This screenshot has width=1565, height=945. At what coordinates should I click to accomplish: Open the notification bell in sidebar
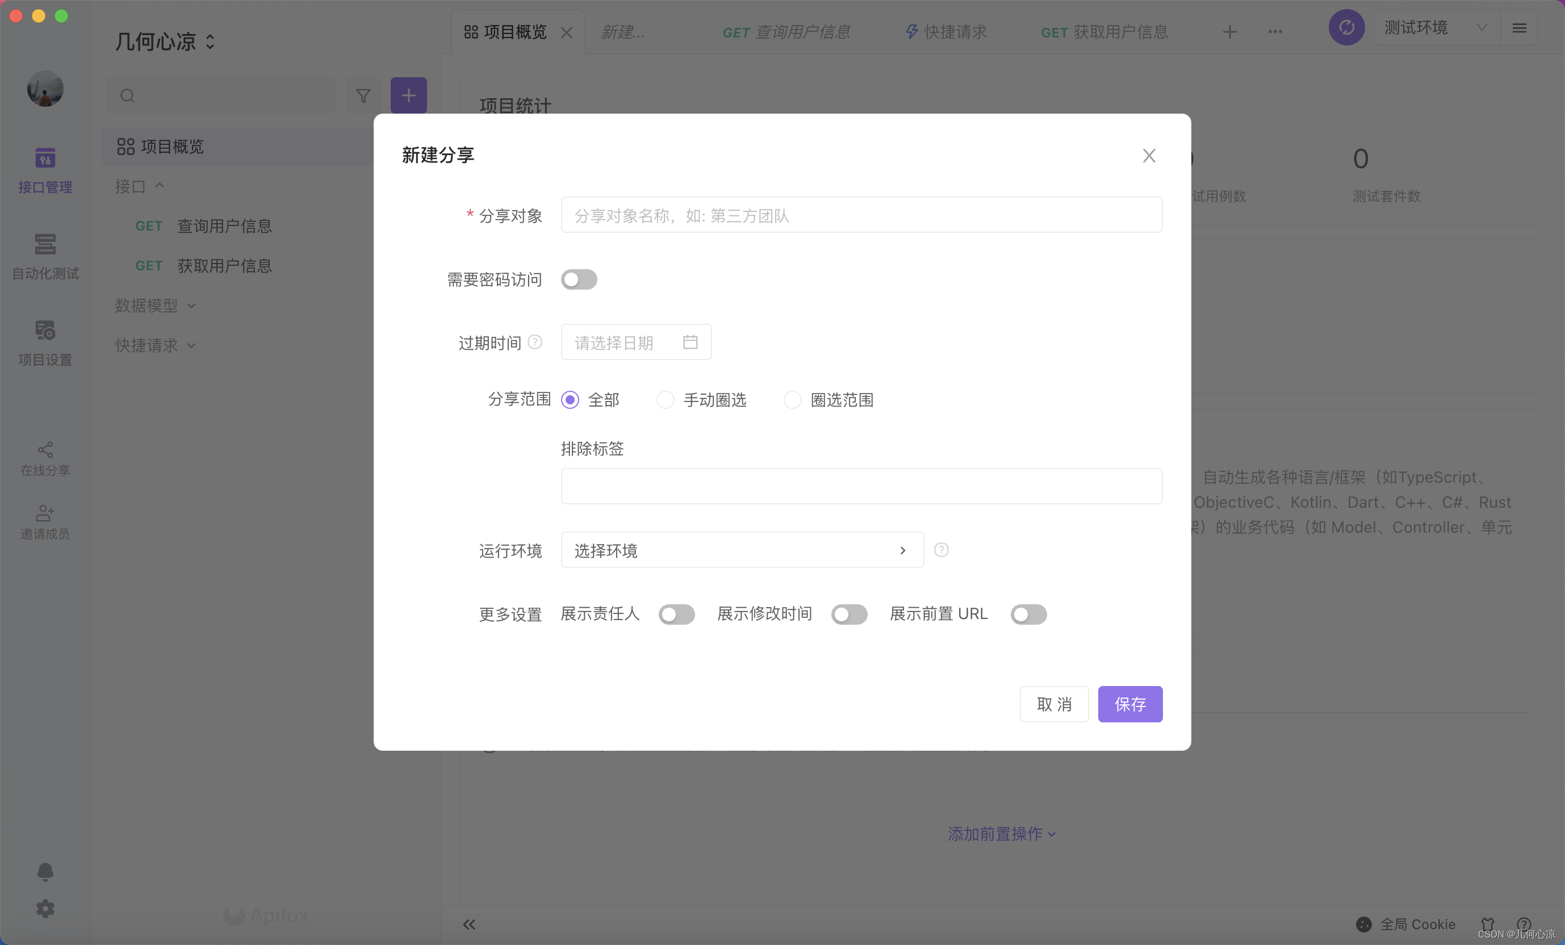click(45, 871)
